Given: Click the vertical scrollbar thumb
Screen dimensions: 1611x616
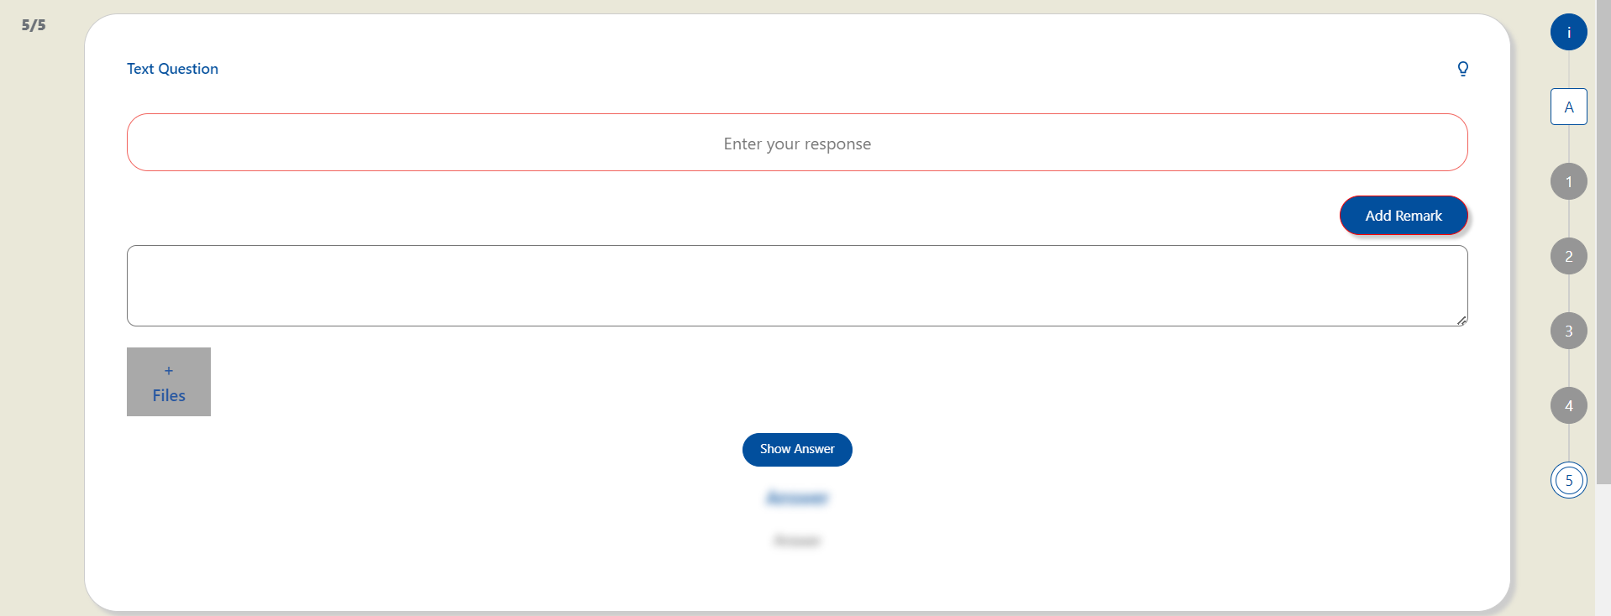Looking at the screenshot, I should point(1603,242).
